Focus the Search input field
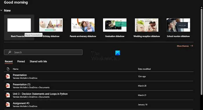 [43, 52]
